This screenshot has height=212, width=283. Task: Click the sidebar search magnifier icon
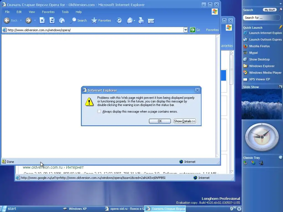point(281,10)
